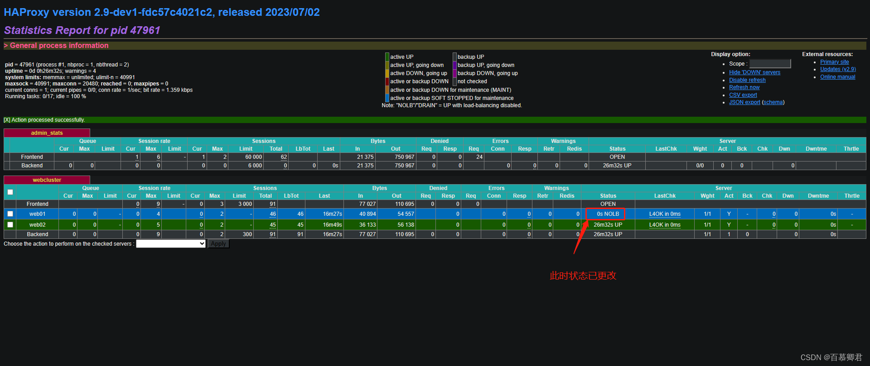Click the Backend row label in admin_stats
This screenshot has width=870, height=366.
coord(32,166)
